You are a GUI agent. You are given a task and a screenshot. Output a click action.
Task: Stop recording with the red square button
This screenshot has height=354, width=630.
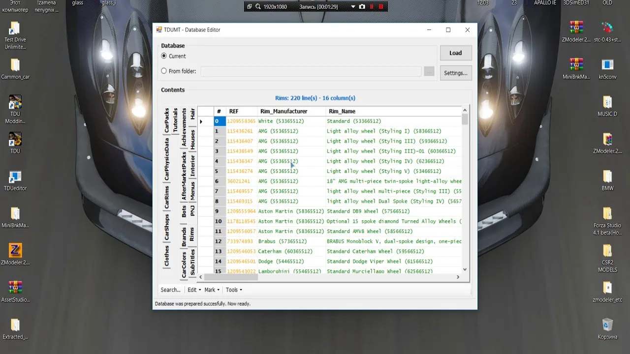(x=381, y=7)
